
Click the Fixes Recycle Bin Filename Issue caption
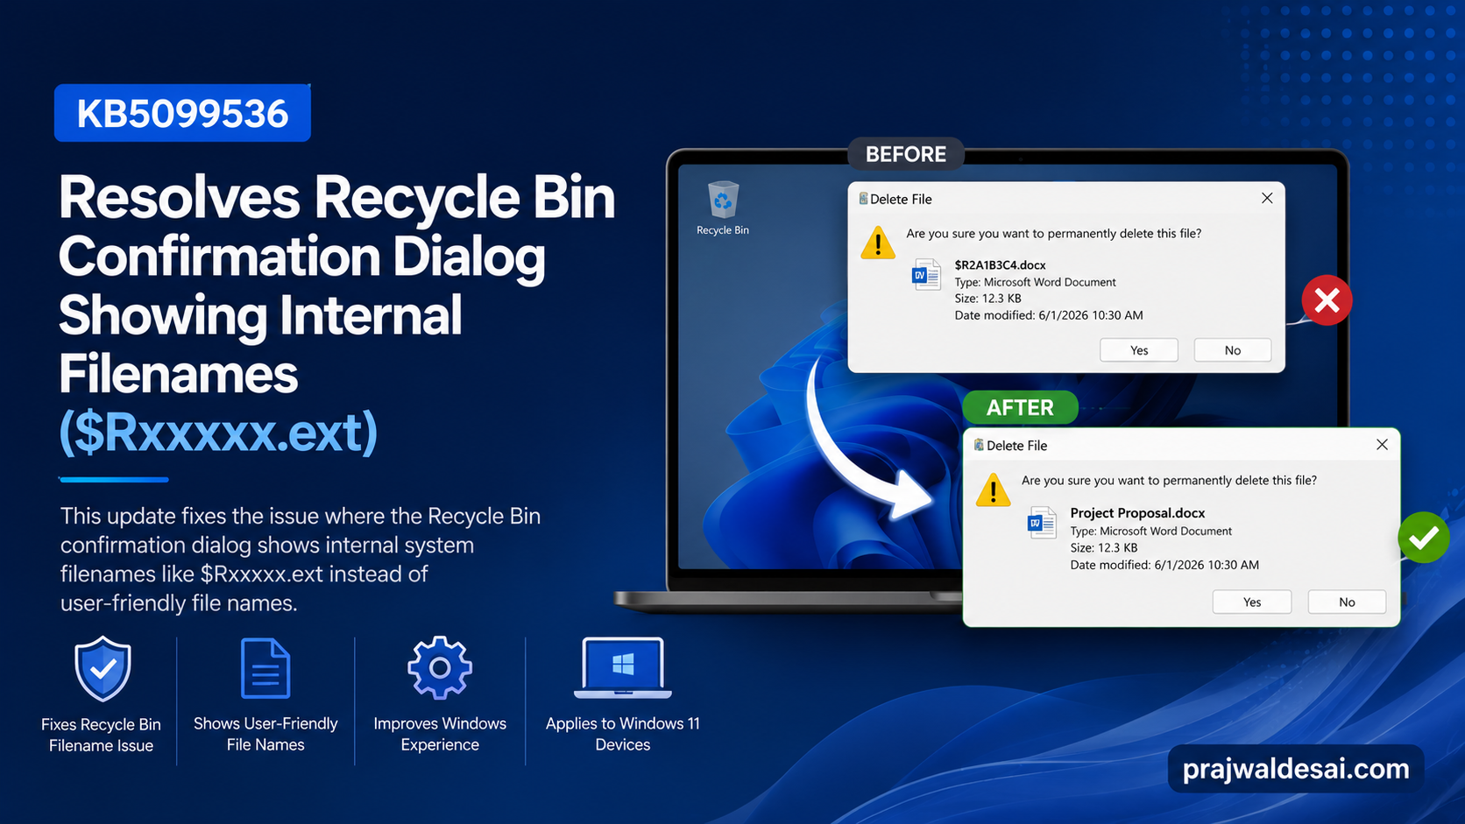pos(101,735)
